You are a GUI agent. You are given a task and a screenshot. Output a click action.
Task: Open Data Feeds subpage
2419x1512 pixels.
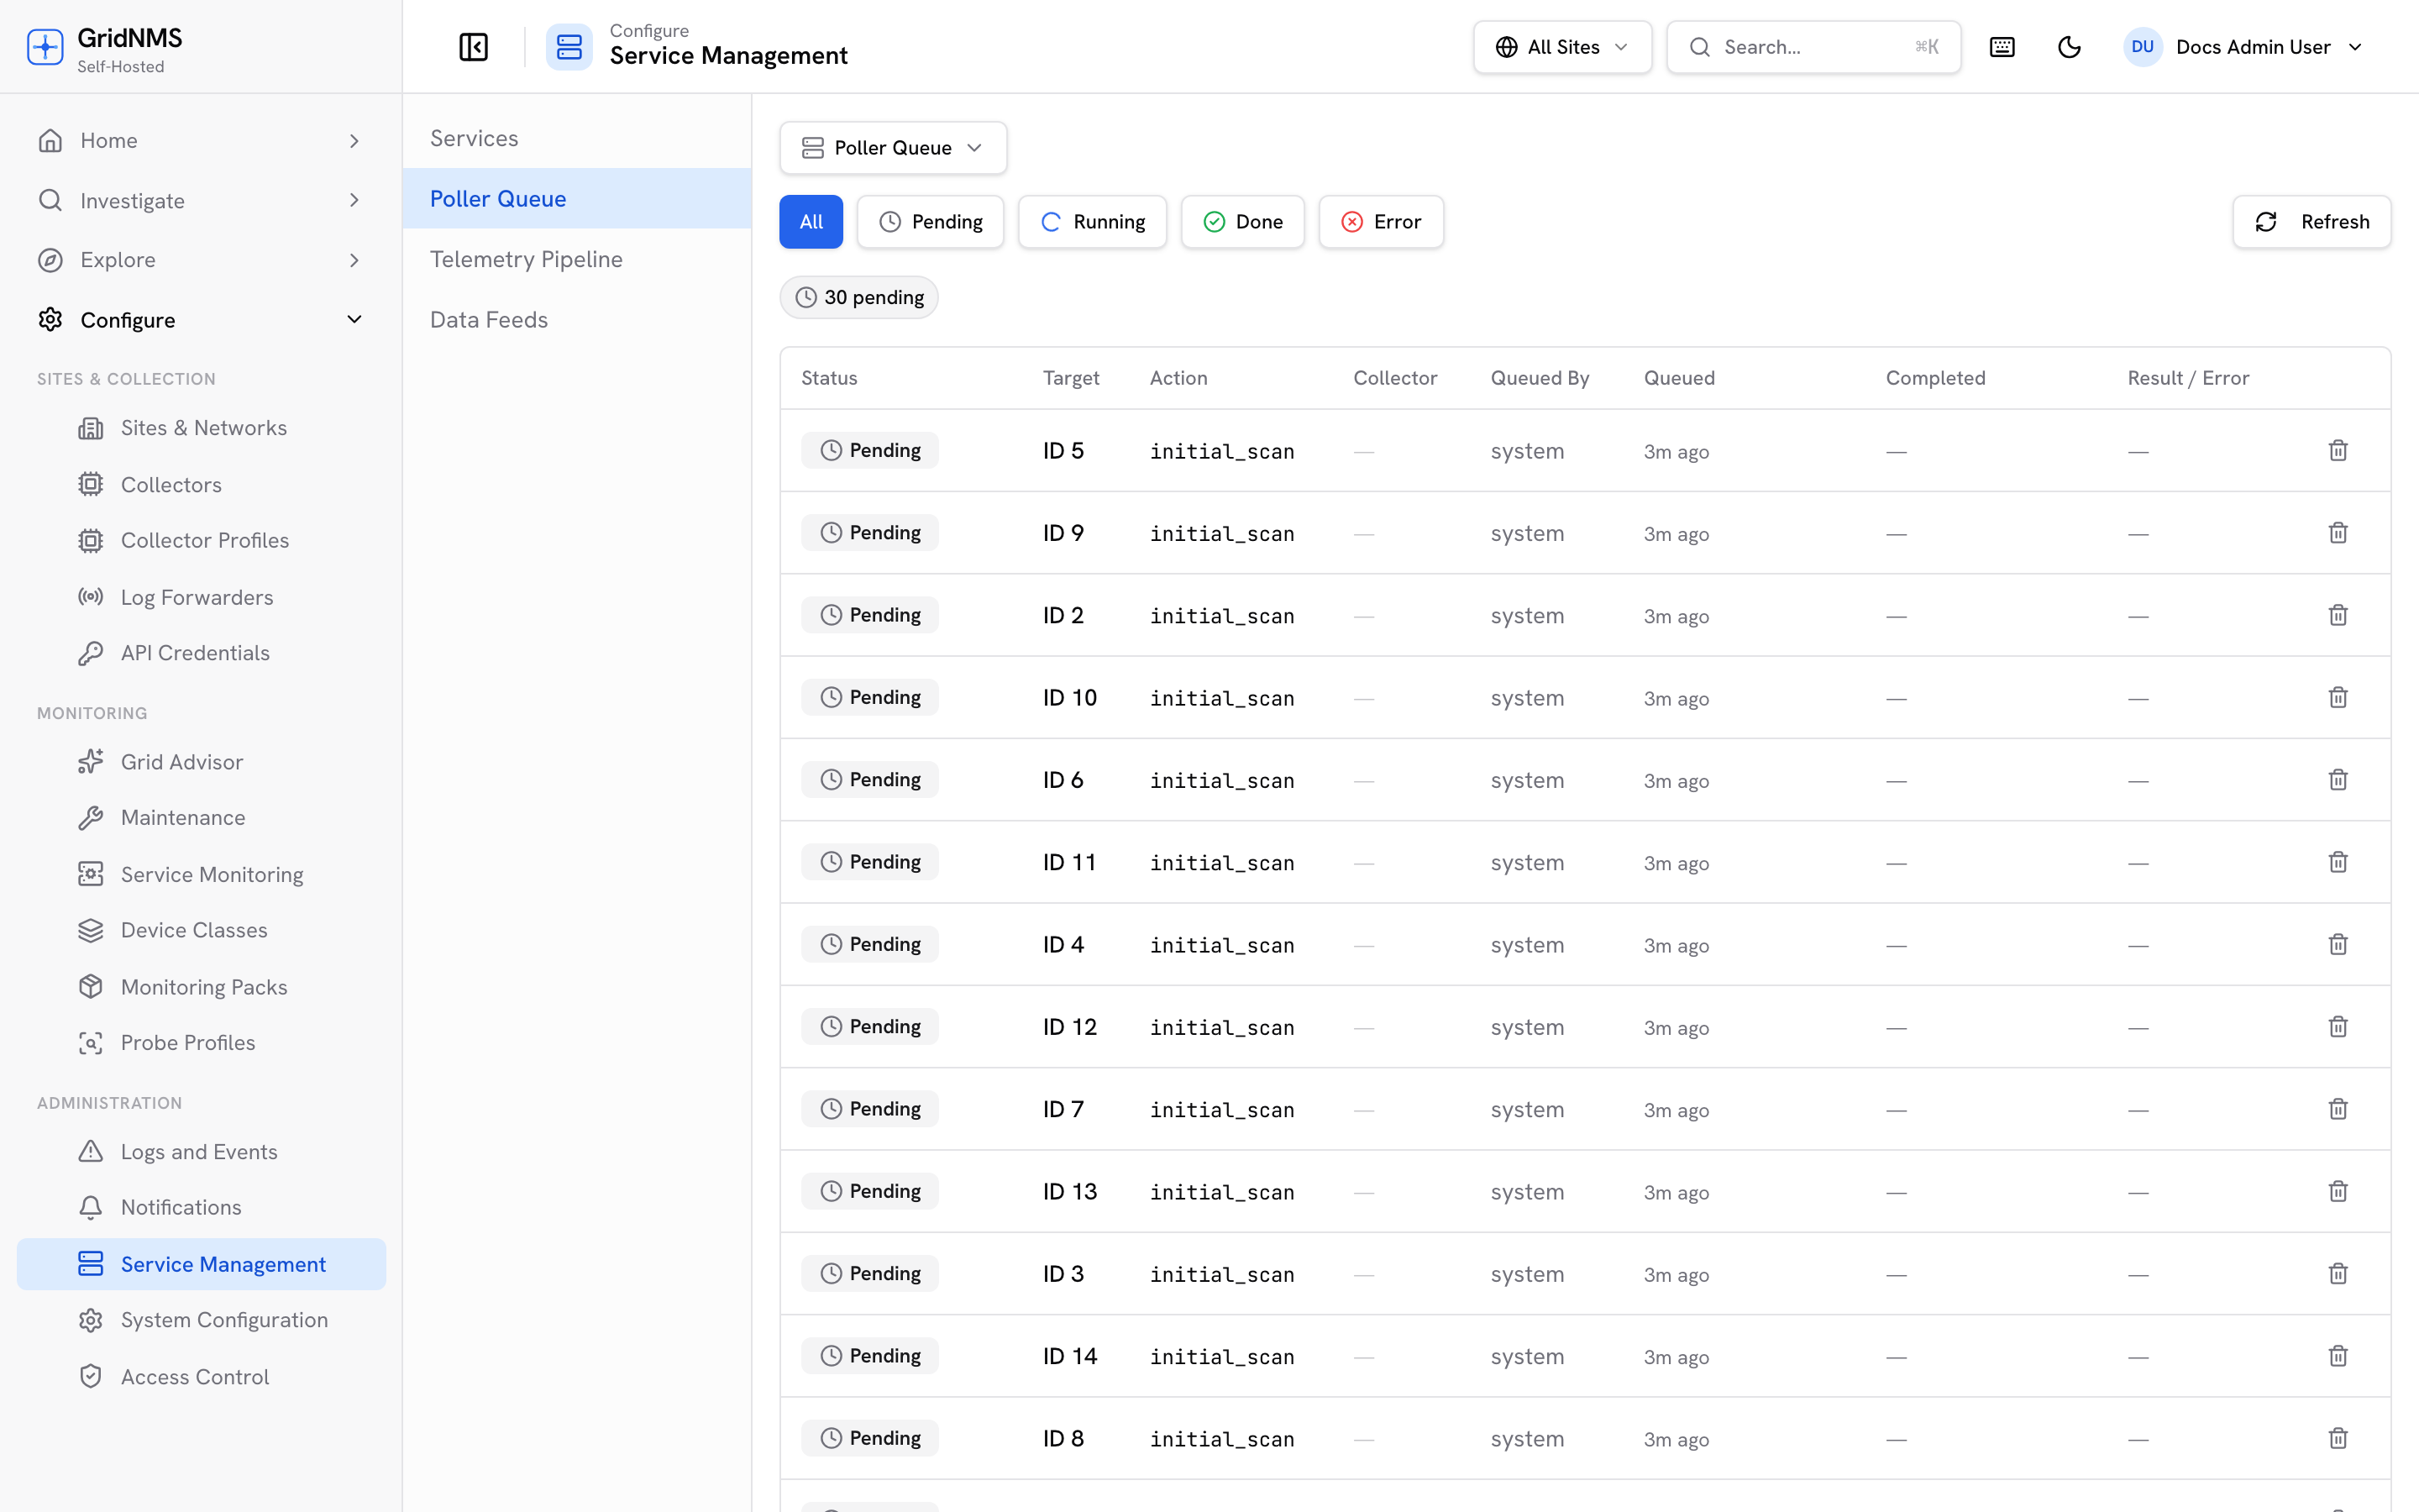(577, 320)
